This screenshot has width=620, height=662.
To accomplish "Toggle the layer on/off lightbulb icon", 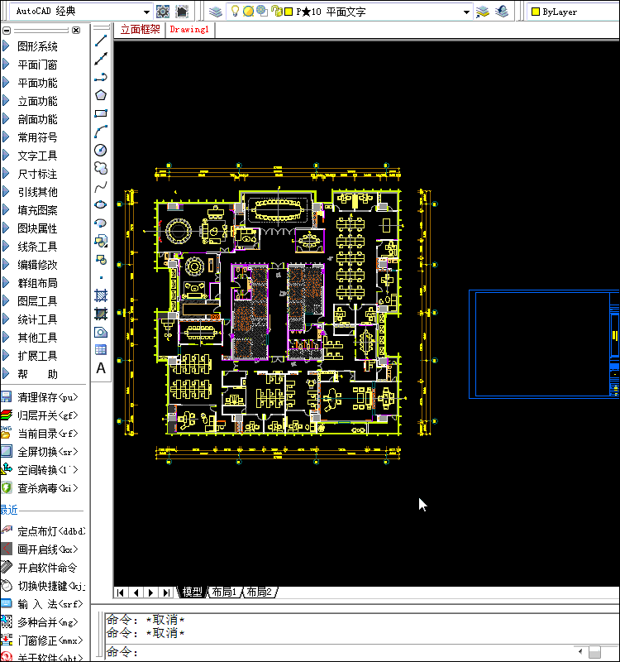I will pos(235,12).
